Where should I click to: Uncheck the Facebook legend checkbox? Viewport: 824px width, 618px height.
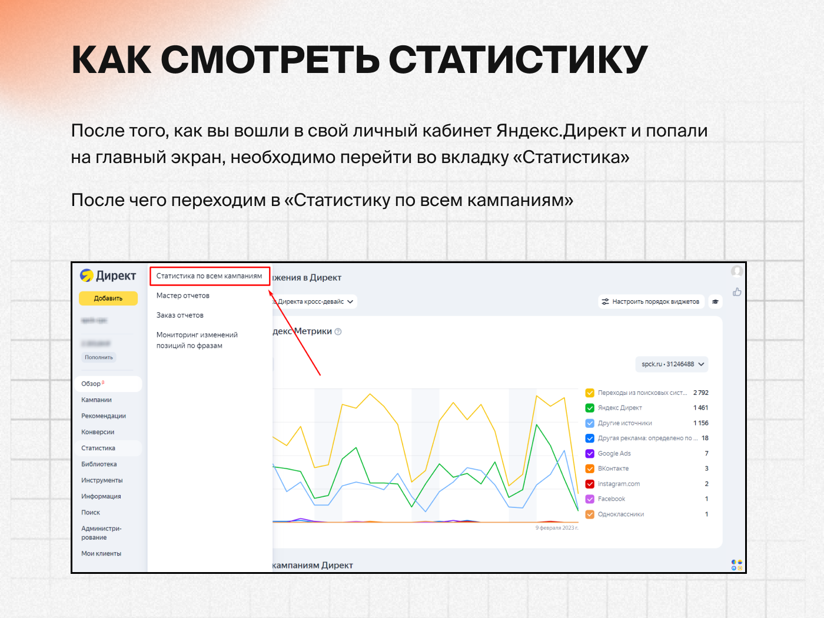590,499
